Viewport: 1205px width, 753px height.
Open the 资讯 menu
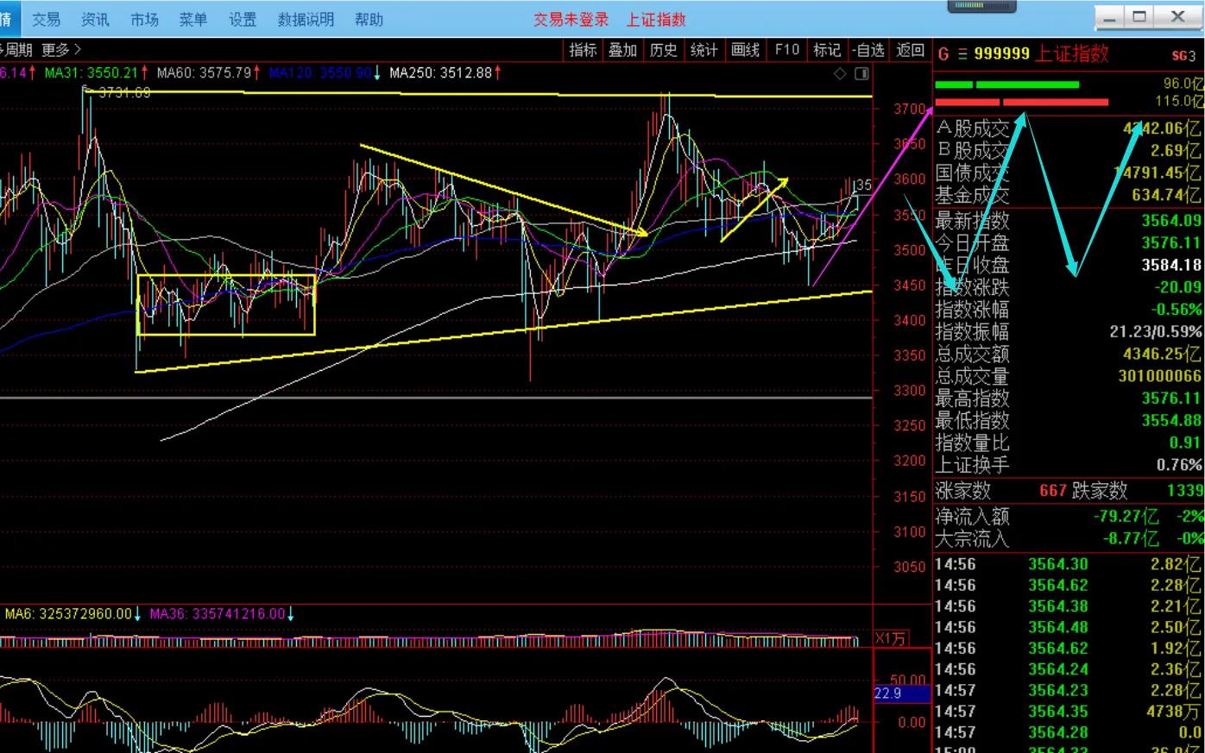(x=95, y=19)
